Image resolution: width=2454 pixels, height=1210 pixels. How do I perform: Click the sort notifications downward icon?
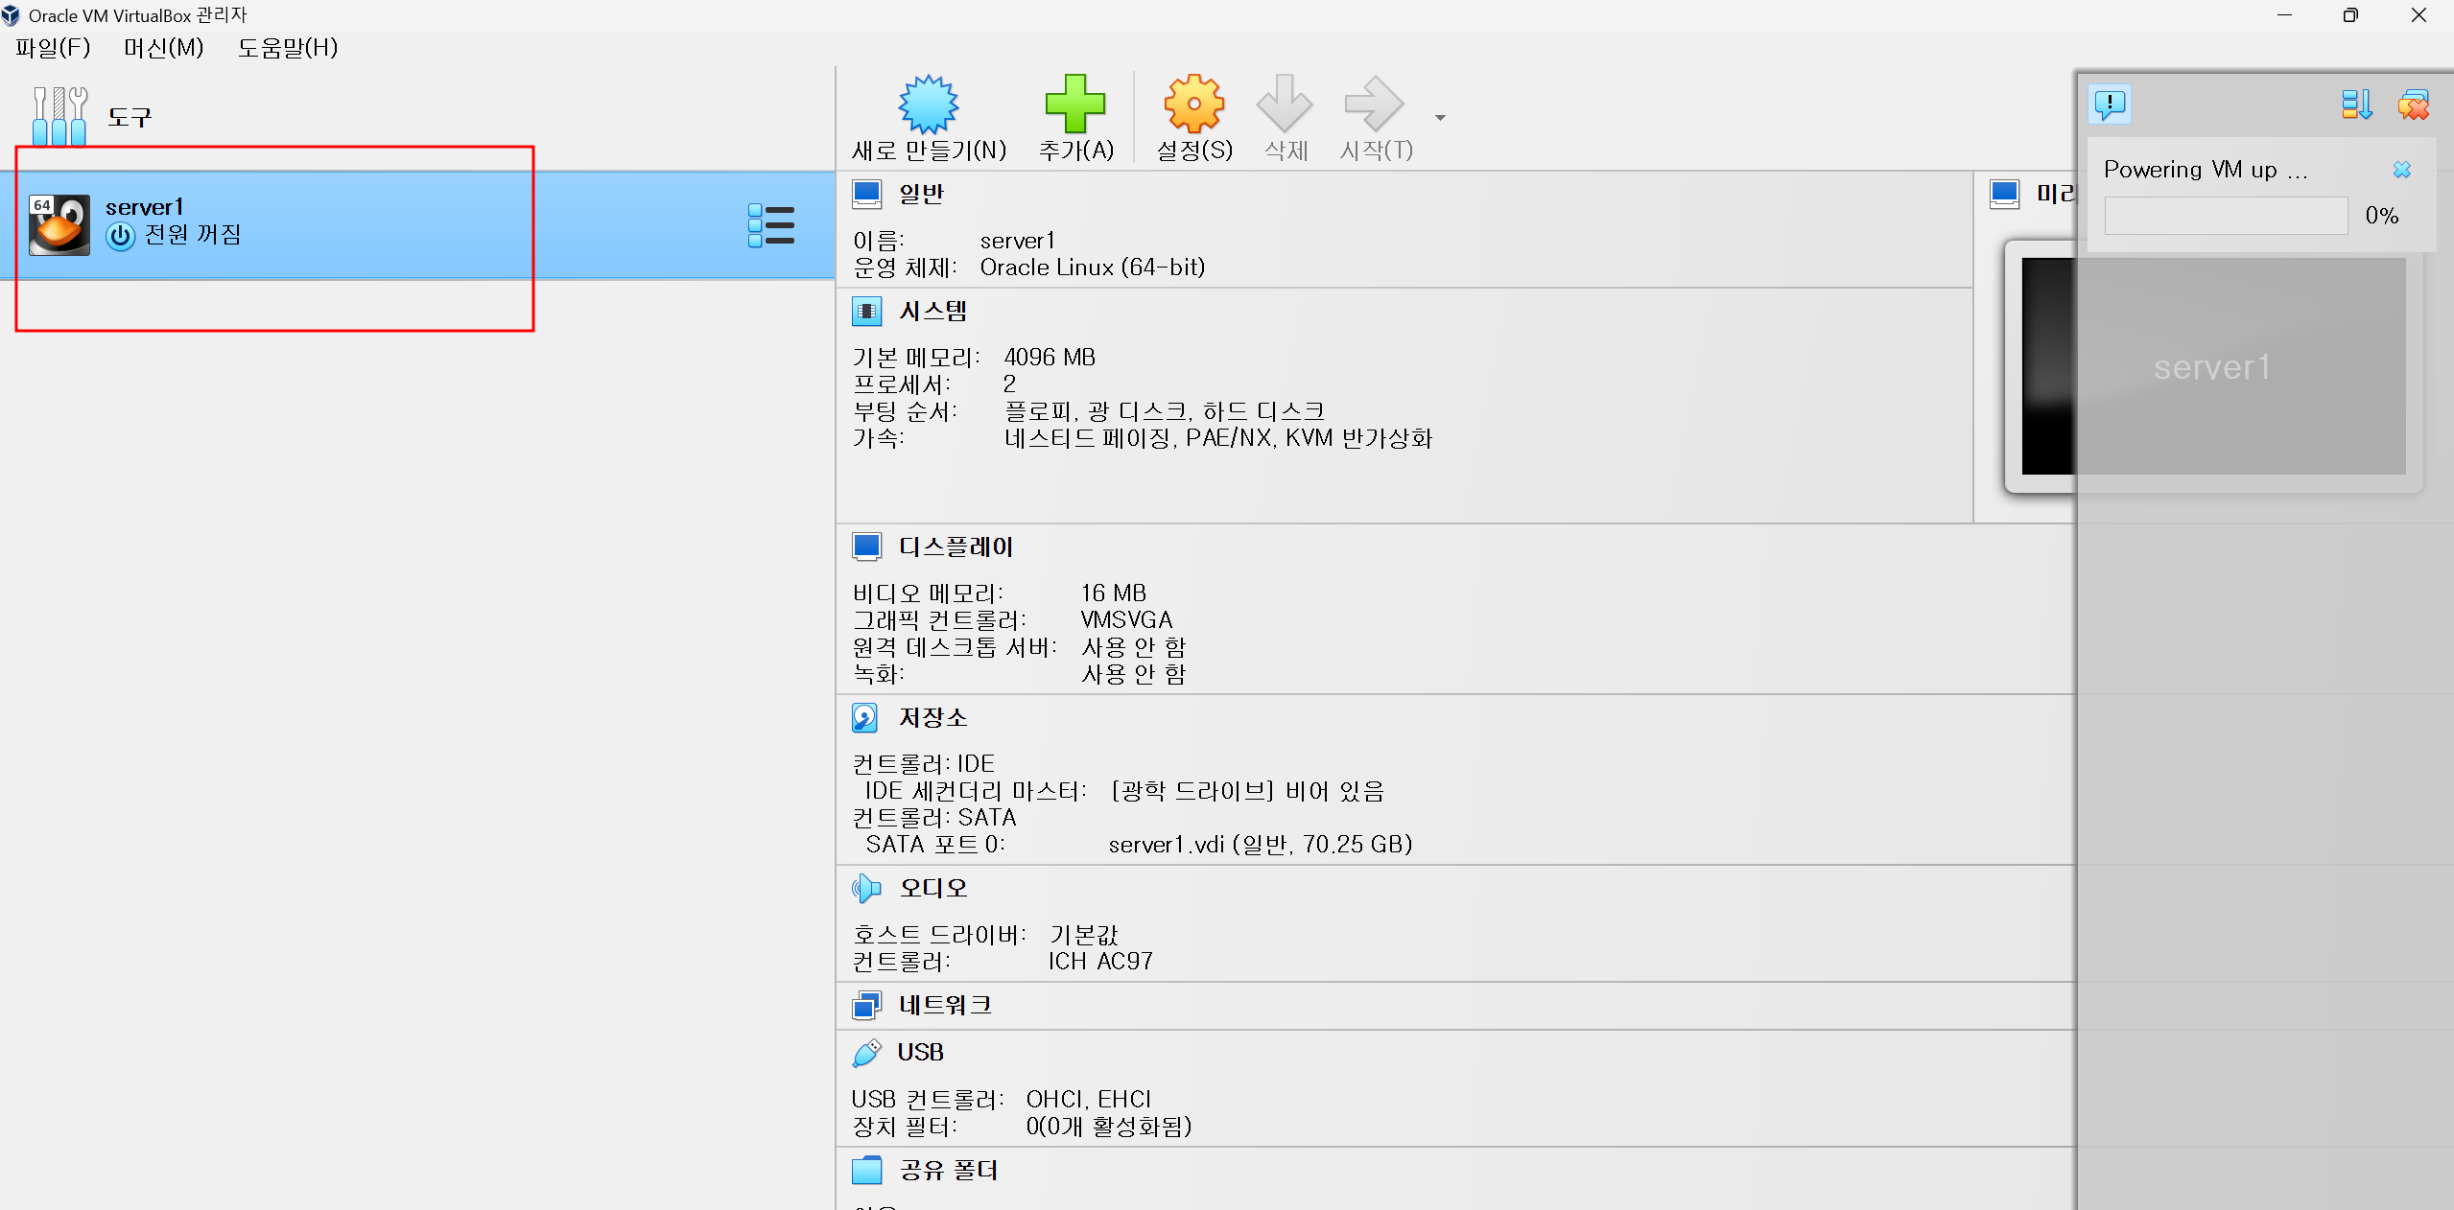tap(2356, 105)
